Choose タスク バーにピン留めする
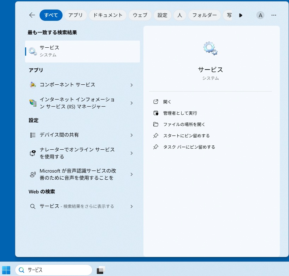 tap(189, 147)
